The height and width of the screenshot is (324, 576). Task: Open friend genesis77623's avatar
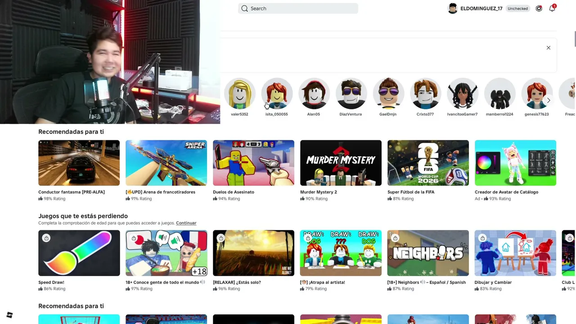coord(536,94)
